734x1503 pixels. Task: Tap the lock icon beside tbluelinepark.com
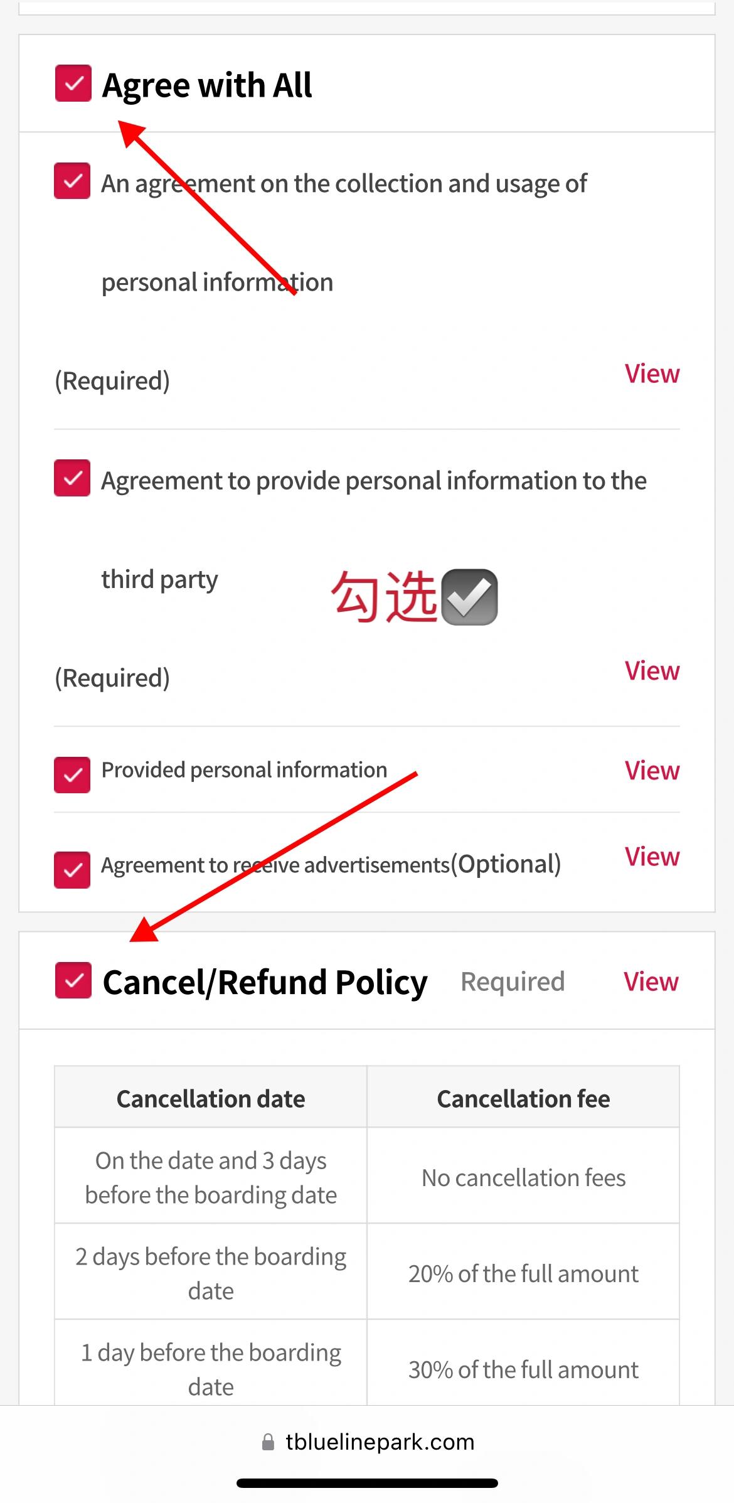(x=268, y=1442)
